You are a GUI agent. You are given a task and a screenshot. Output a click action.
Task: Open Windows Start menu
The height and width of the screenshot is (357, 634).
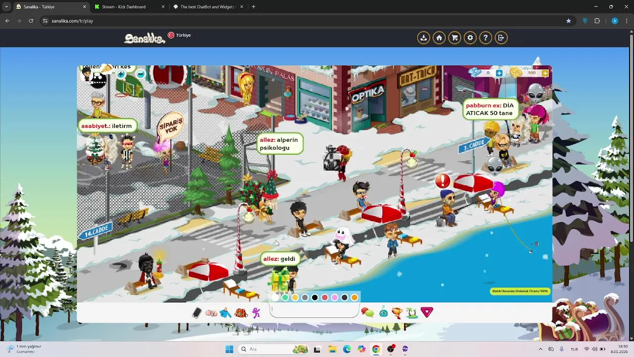point(229,349)
